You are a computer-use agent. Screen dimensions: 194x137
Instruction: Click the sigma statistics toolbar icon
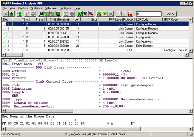pyautogui.click(x=52, y=14)
